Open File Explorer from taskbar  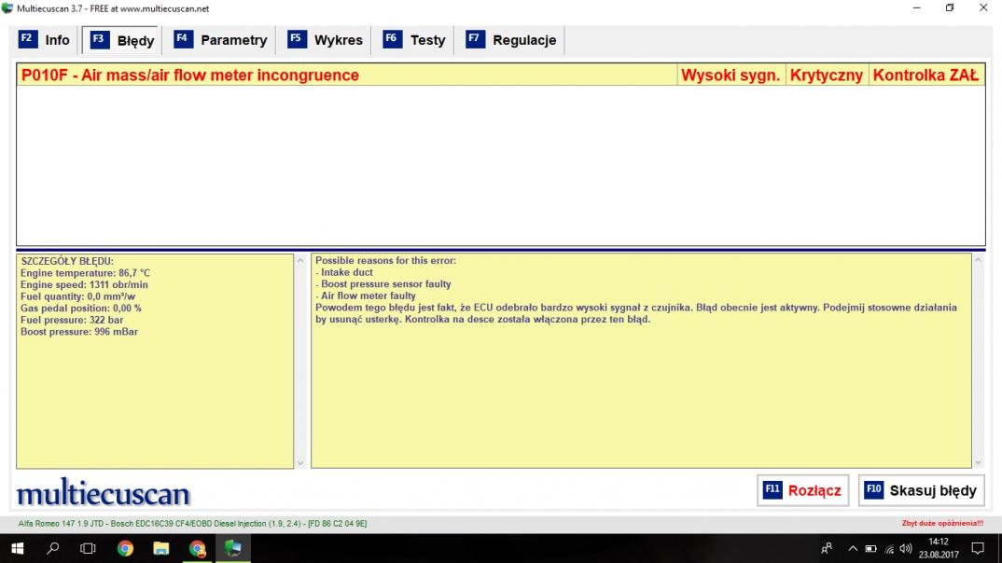coord(161,548)
